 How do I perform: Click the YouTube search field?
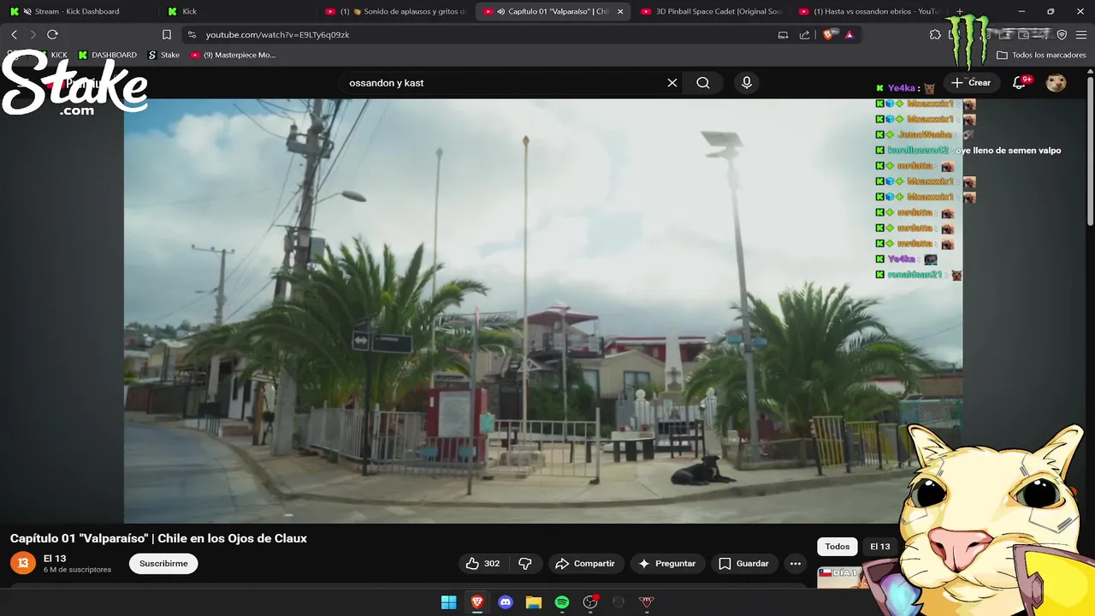point(503,83)
